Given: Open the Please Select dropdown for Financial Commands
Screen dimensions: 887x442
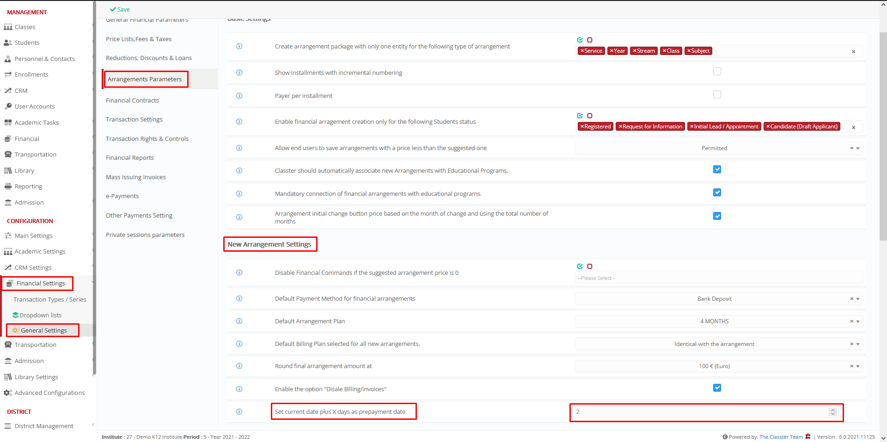Looking at the screenshot, I should click(x=719, y=278).
